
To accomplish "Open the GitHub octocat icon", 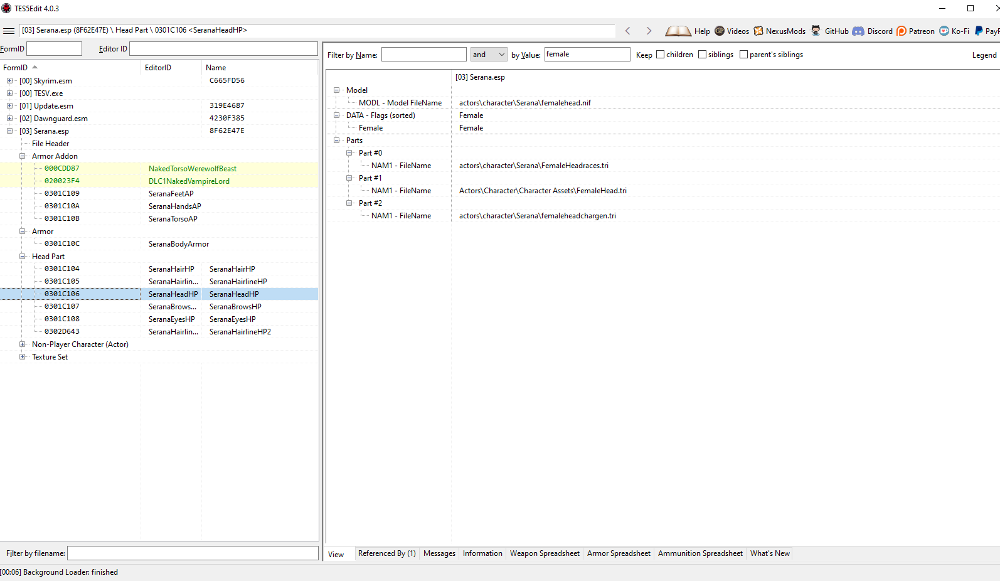I will (x=816, y=31).
